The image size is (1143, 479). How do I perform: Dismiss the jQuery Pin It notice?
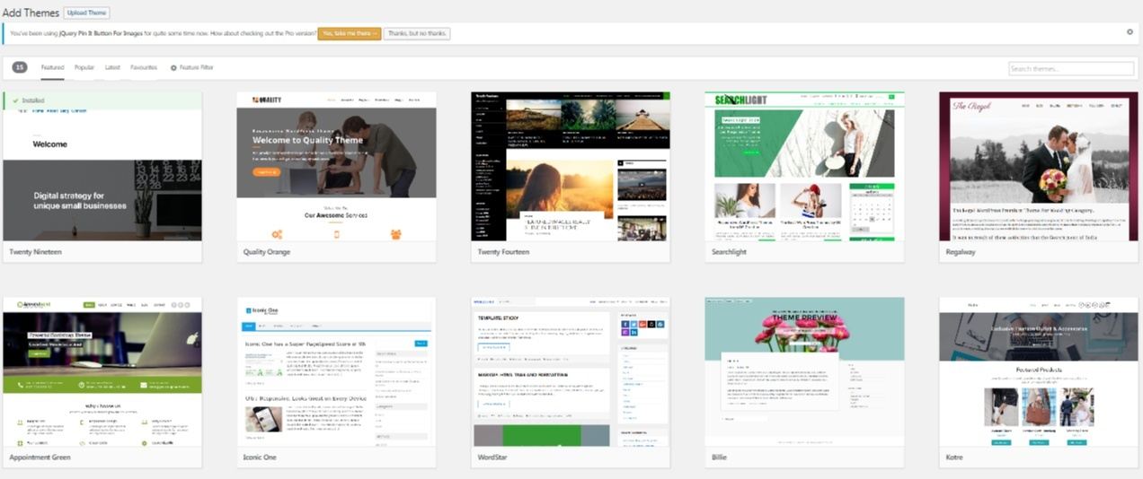pyautogui.click(x=1130, y=31)
